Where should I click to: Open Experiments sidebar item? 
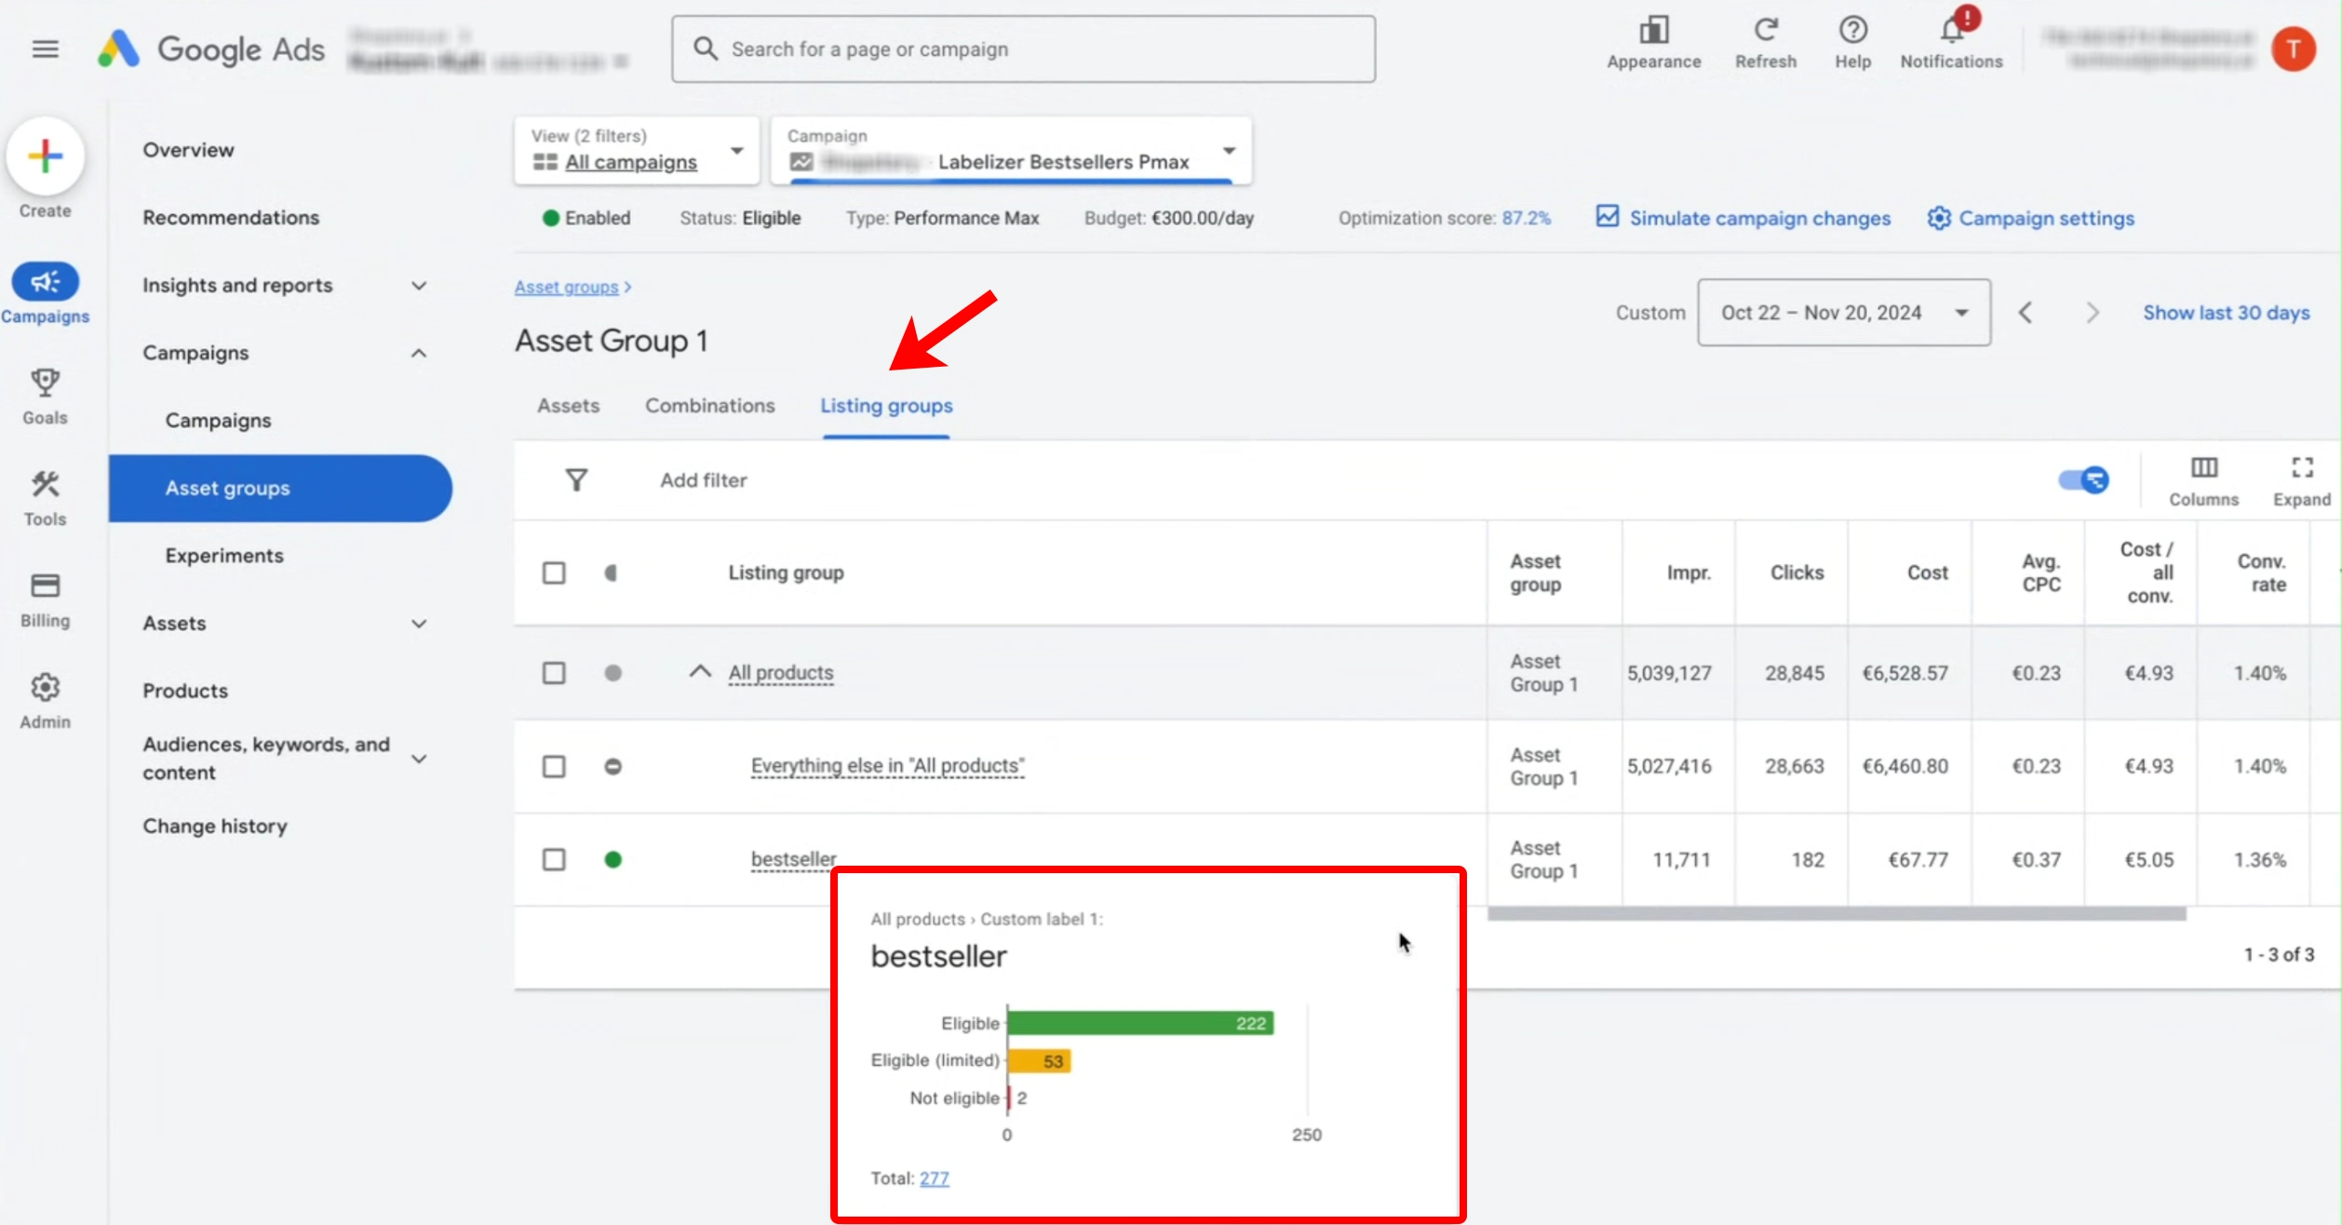[224, 556]
